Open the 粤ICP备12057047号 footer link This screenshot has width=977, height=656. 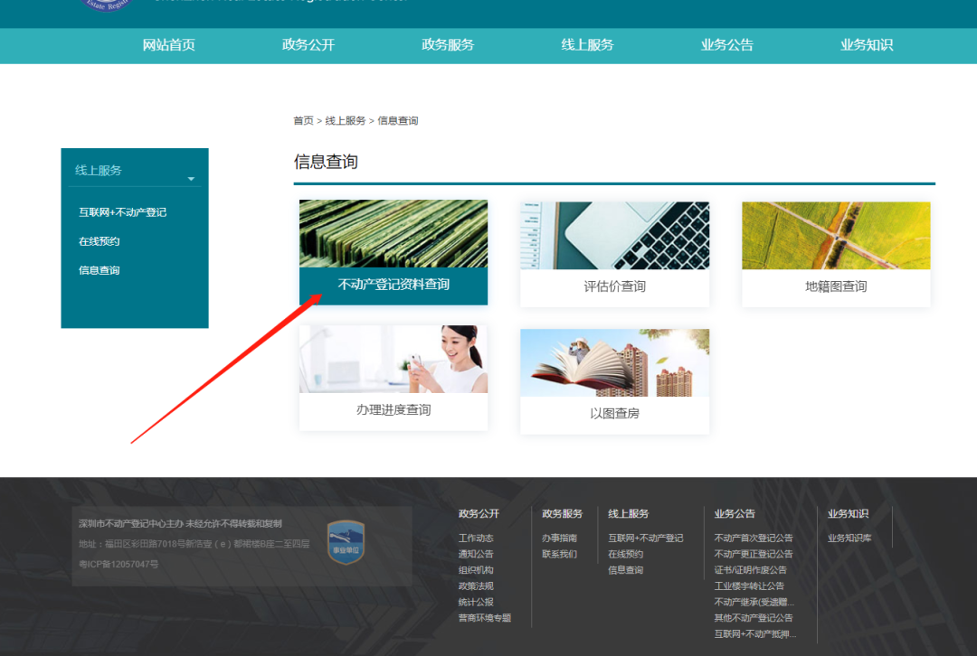pyautogui.click(x=119, y=565)
